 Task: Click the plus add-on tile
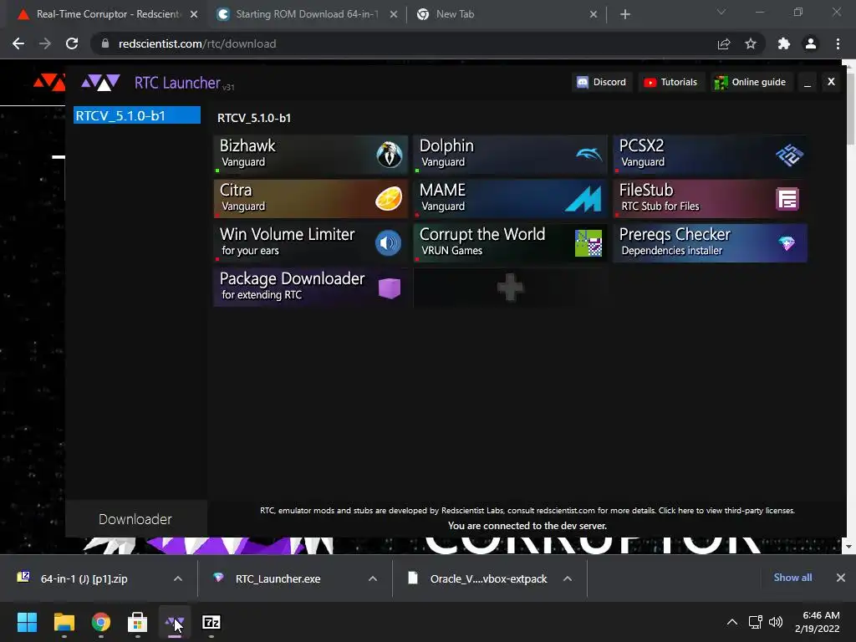511,288
